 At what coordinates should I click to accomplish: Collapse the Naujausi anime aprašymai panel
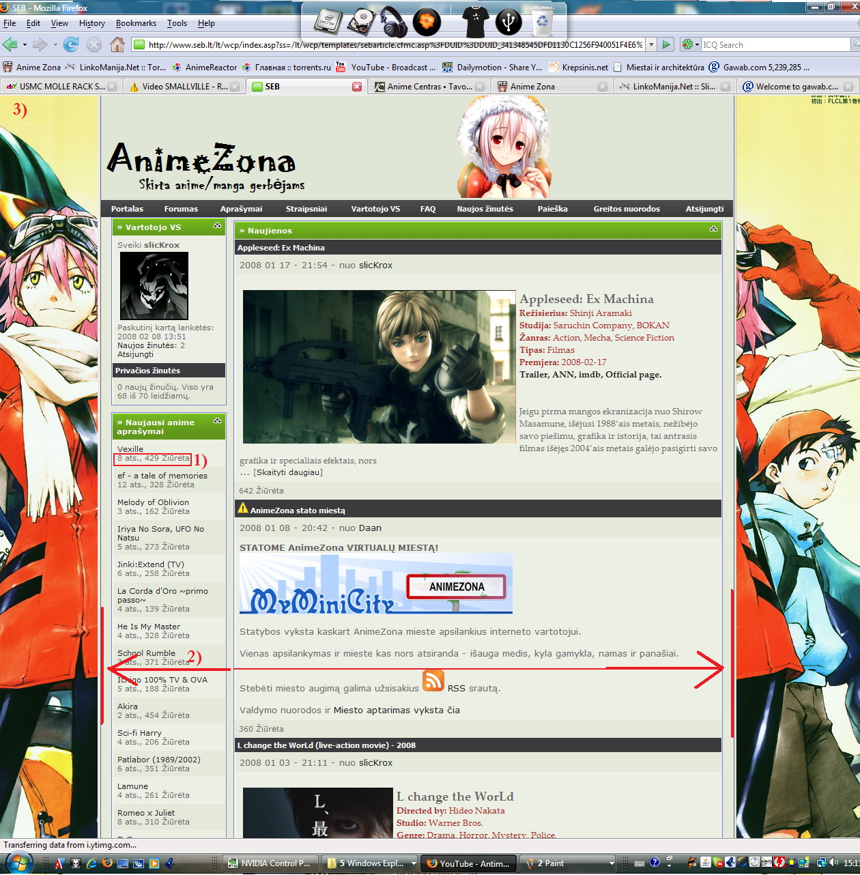pyautogui.click(x=218, y=421)
